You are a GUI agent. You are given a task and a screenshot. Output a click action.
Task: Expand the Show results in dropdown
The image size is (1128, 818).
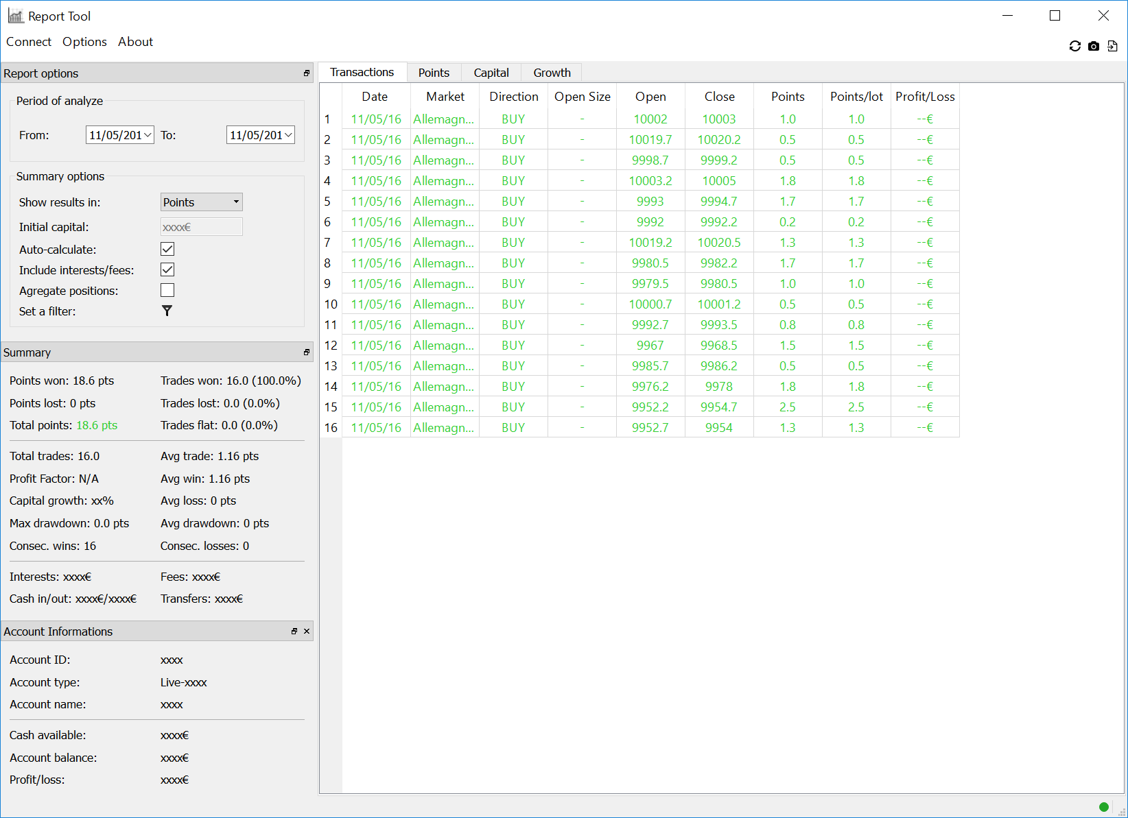(202, 202)
